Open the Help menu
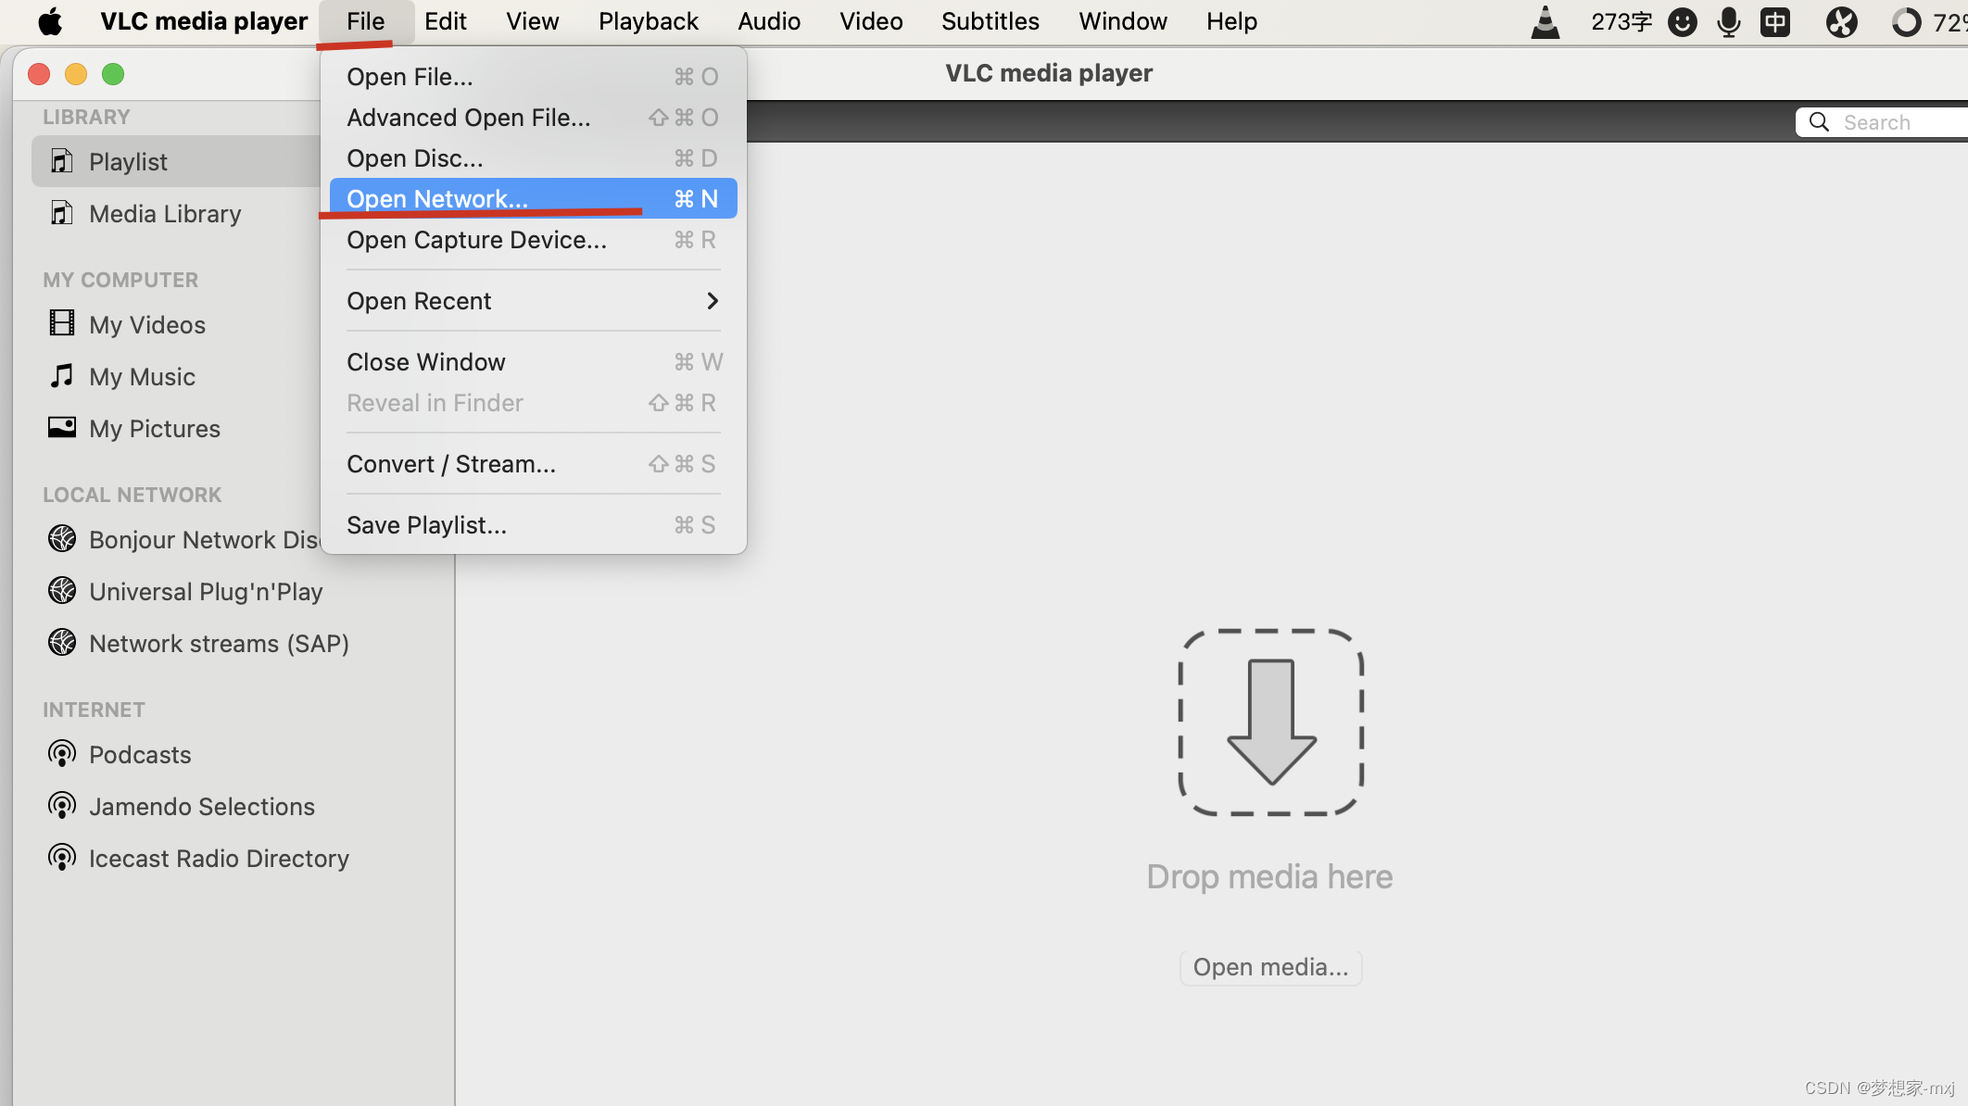 tap(1231, 21)
